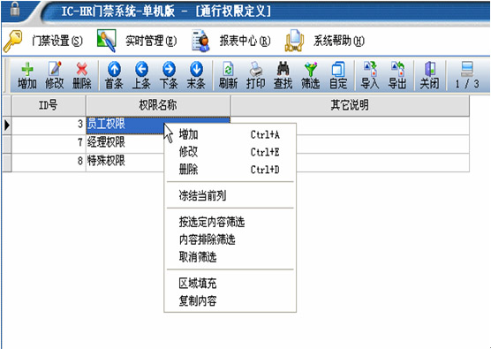Jump to last record with 末条

(x=196, y=75)
